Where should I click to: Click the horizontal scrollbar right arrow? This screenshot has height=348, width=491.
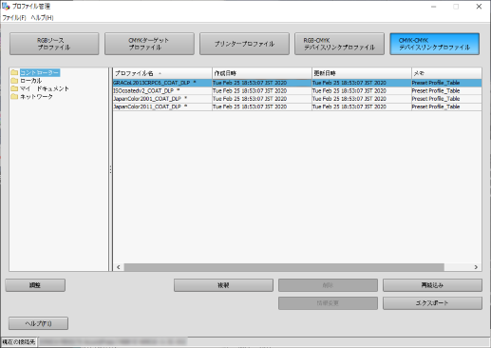pyautogui.click(x=476, y=267)
